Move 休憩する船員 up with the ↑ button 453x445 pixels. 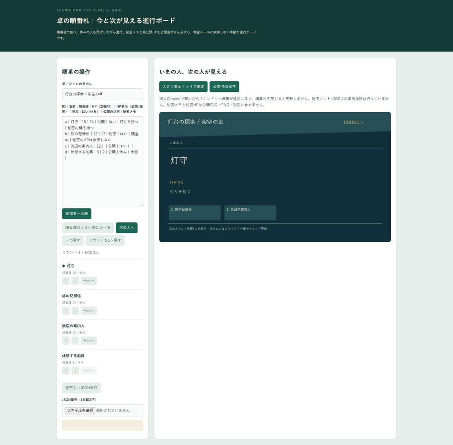(x=66, y=371)
